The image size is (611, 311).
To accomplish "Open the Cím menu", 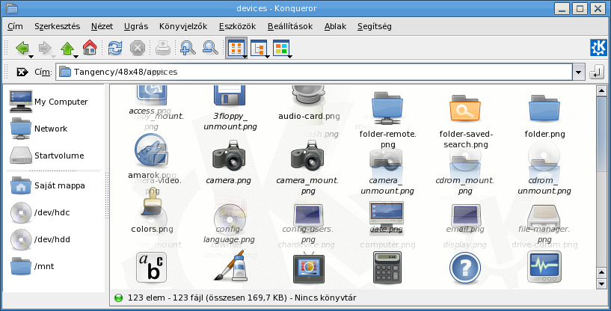I will coord(15,26).
